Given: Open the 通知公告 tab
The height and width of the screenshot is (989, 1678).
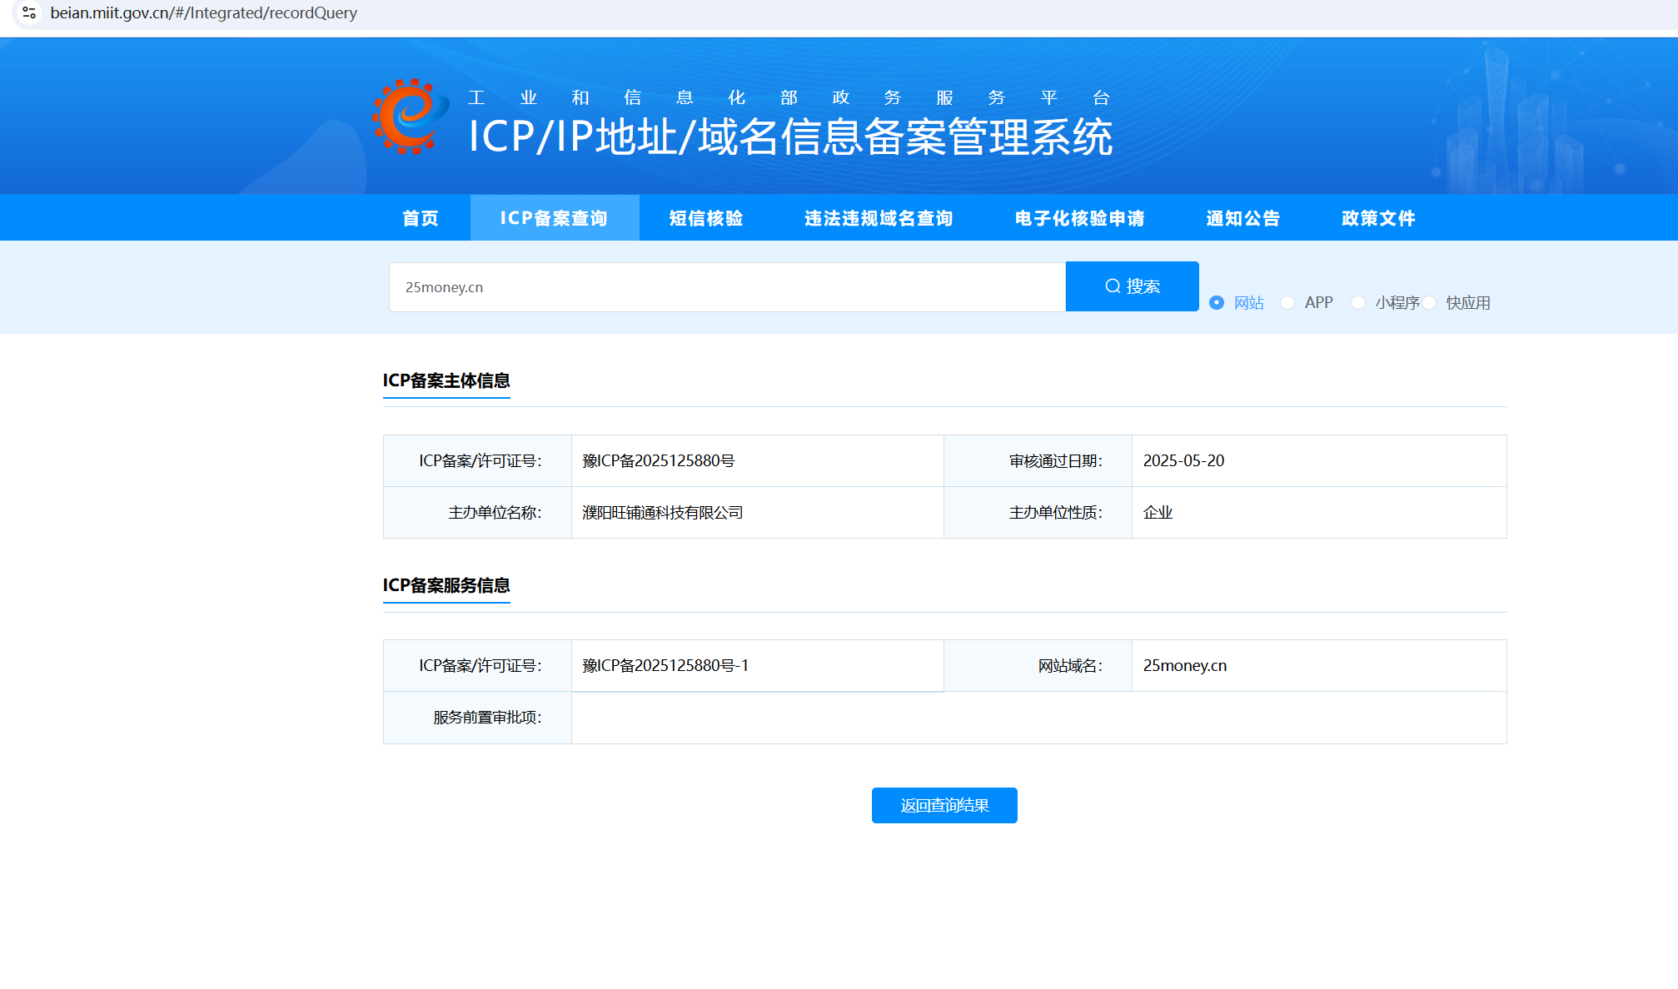Looking at the screenshot, I should (1242, 218).
